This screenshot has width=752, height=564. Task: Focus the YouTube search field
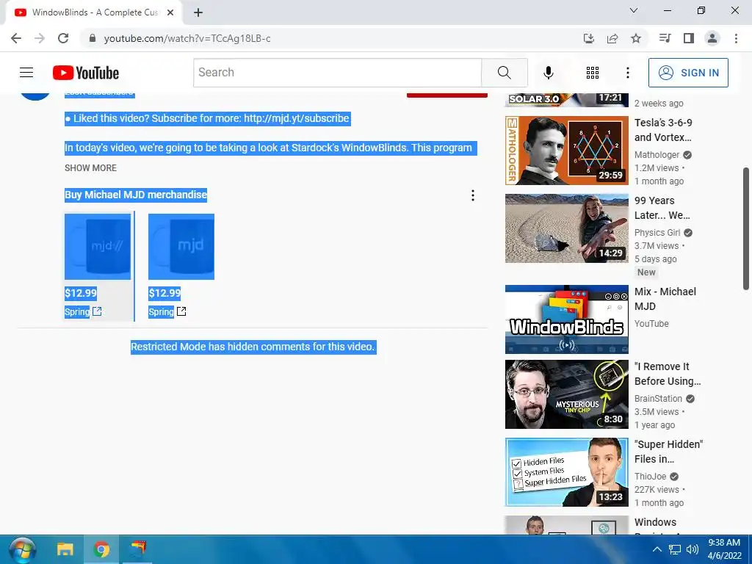click(x=338, y=73)
